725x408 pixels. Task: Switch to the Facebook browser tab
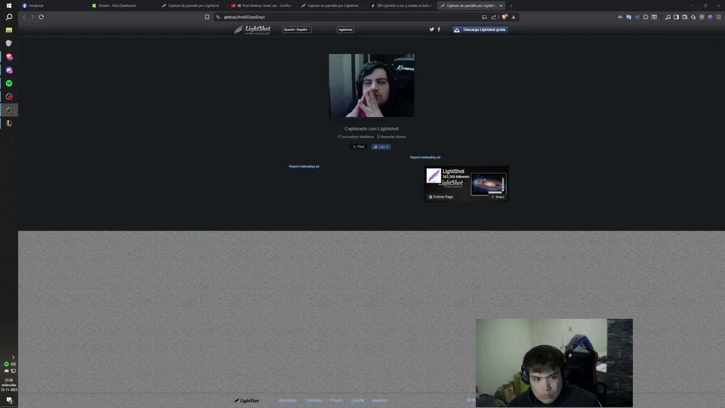[54, 6]
